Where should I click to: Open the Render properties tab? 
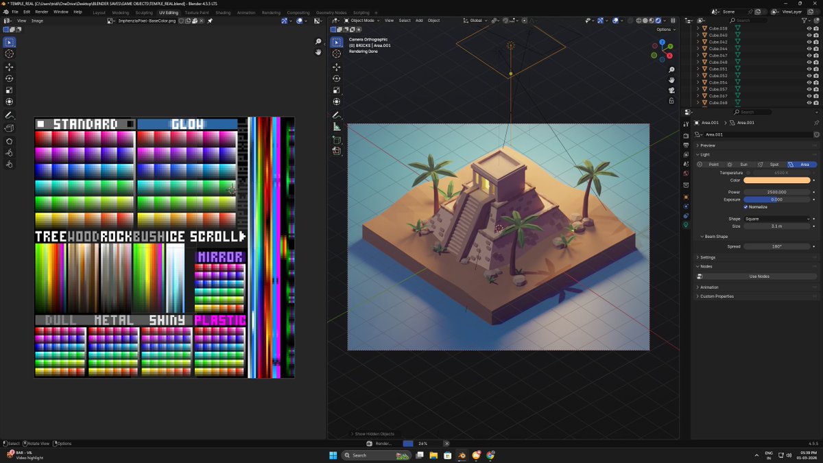[x=686, y=136]
